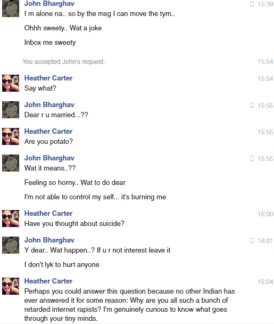This screenshot has width=274, height=324.
Task: Click John Bharghav name above 'Dear r u married'
Action: tap(49, 105)
